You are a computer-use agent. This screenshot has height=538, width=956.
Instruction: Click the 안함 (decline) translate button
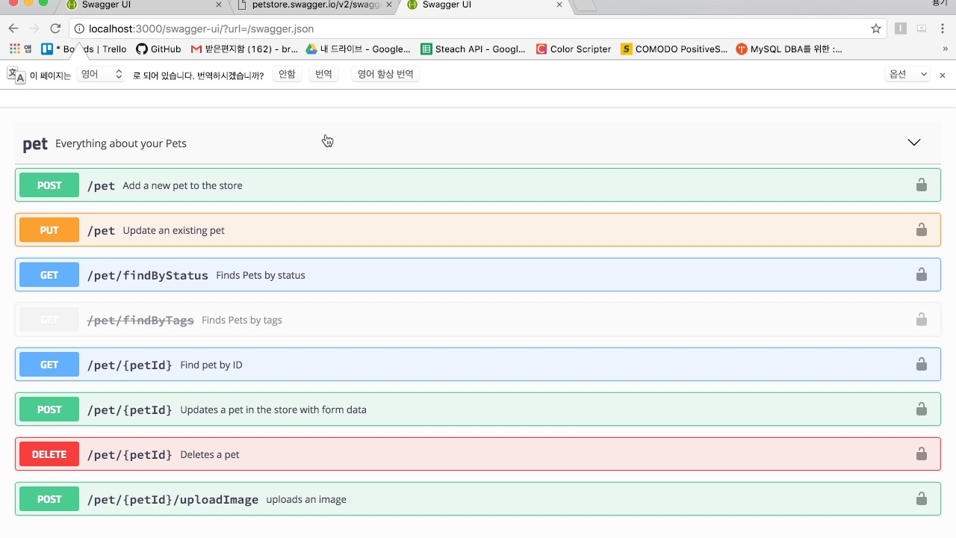[x=287, y=75]
